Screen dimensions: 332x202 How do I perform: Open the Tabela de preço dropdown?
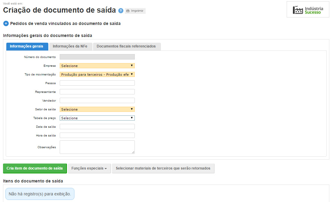(97, 118)
